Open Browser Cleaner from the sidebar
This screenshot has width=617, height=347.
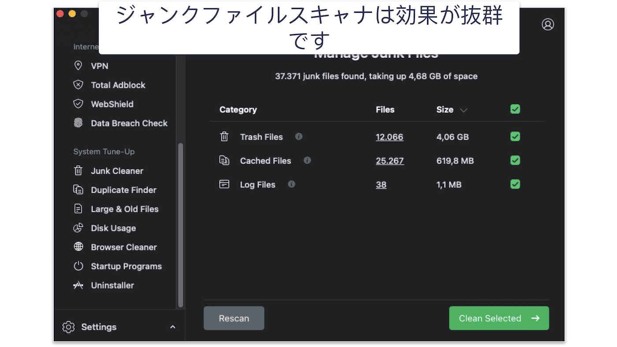(124, 247)
